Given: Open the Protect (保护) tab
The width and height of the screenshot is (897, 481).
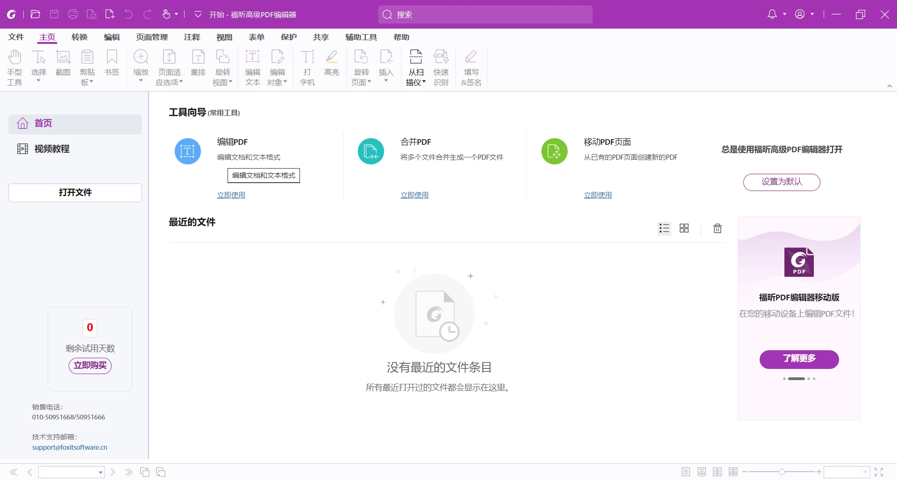Looking at the screenshot, I should 289,37.
